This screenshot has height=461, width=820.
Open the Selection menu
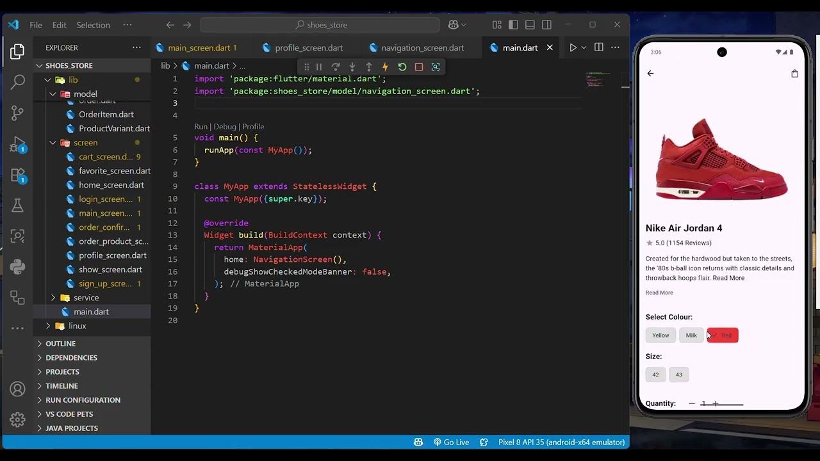[94, 25]
